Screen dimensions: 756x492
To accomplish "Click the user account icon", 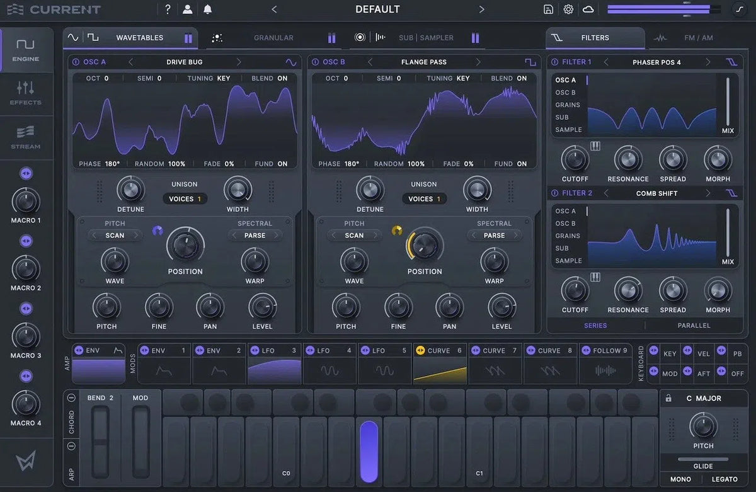I will pyautogui.click(x=188, y=9).
